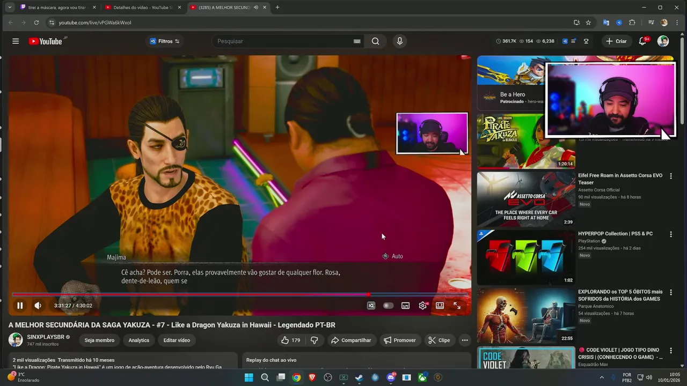This screenshot has width=687, height=386.
Task: Open Eifel Free Roam Assetto Corsa thumbnail
Action: (526, 199)
